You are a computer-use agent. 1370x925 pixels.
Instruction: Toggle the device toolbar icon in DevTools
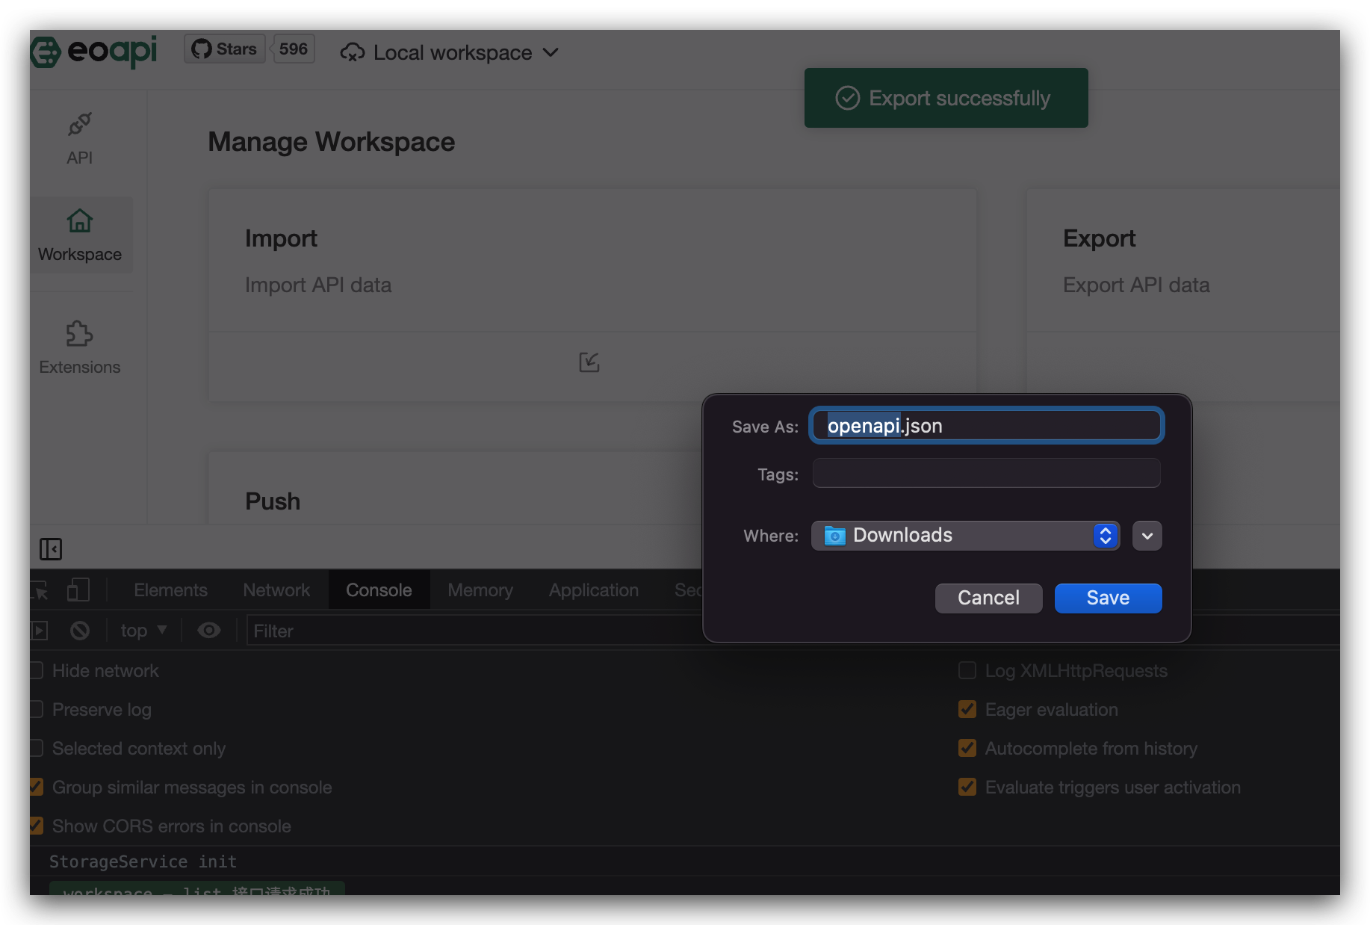78,590
